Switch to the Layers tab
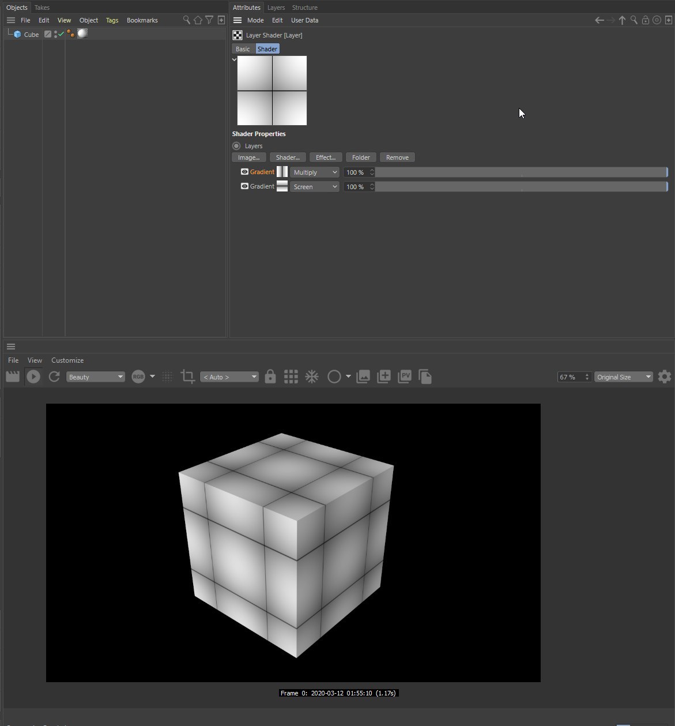Image resolution: width=675 pixels, height=726 pixels. point(276,7)
